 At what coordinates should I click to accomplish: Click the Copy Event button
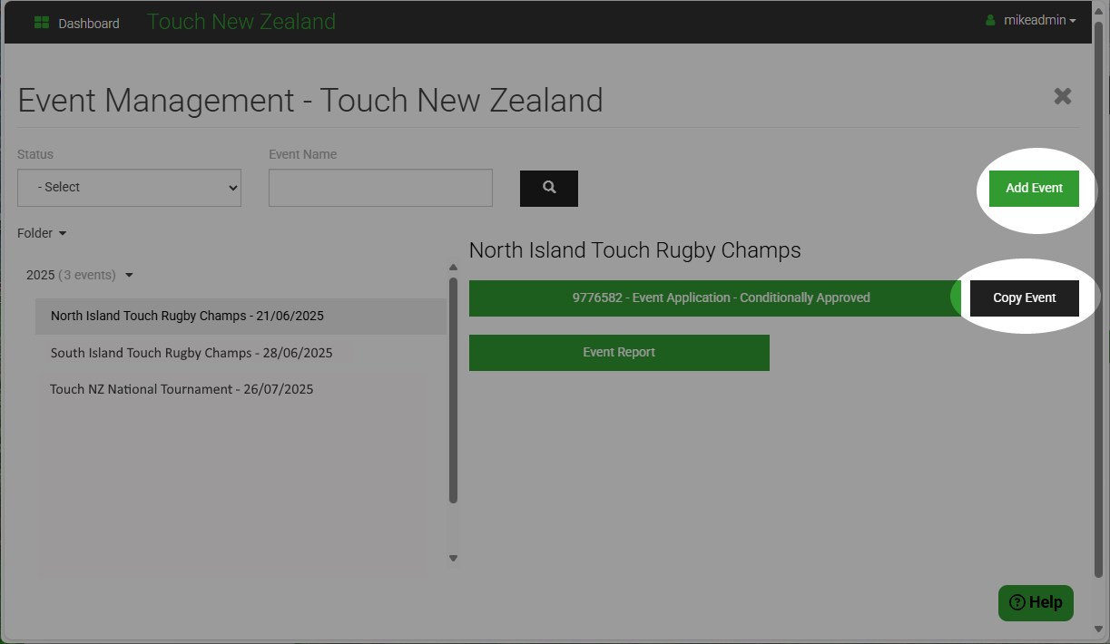pyautogui.click(x=1025, y=298)
